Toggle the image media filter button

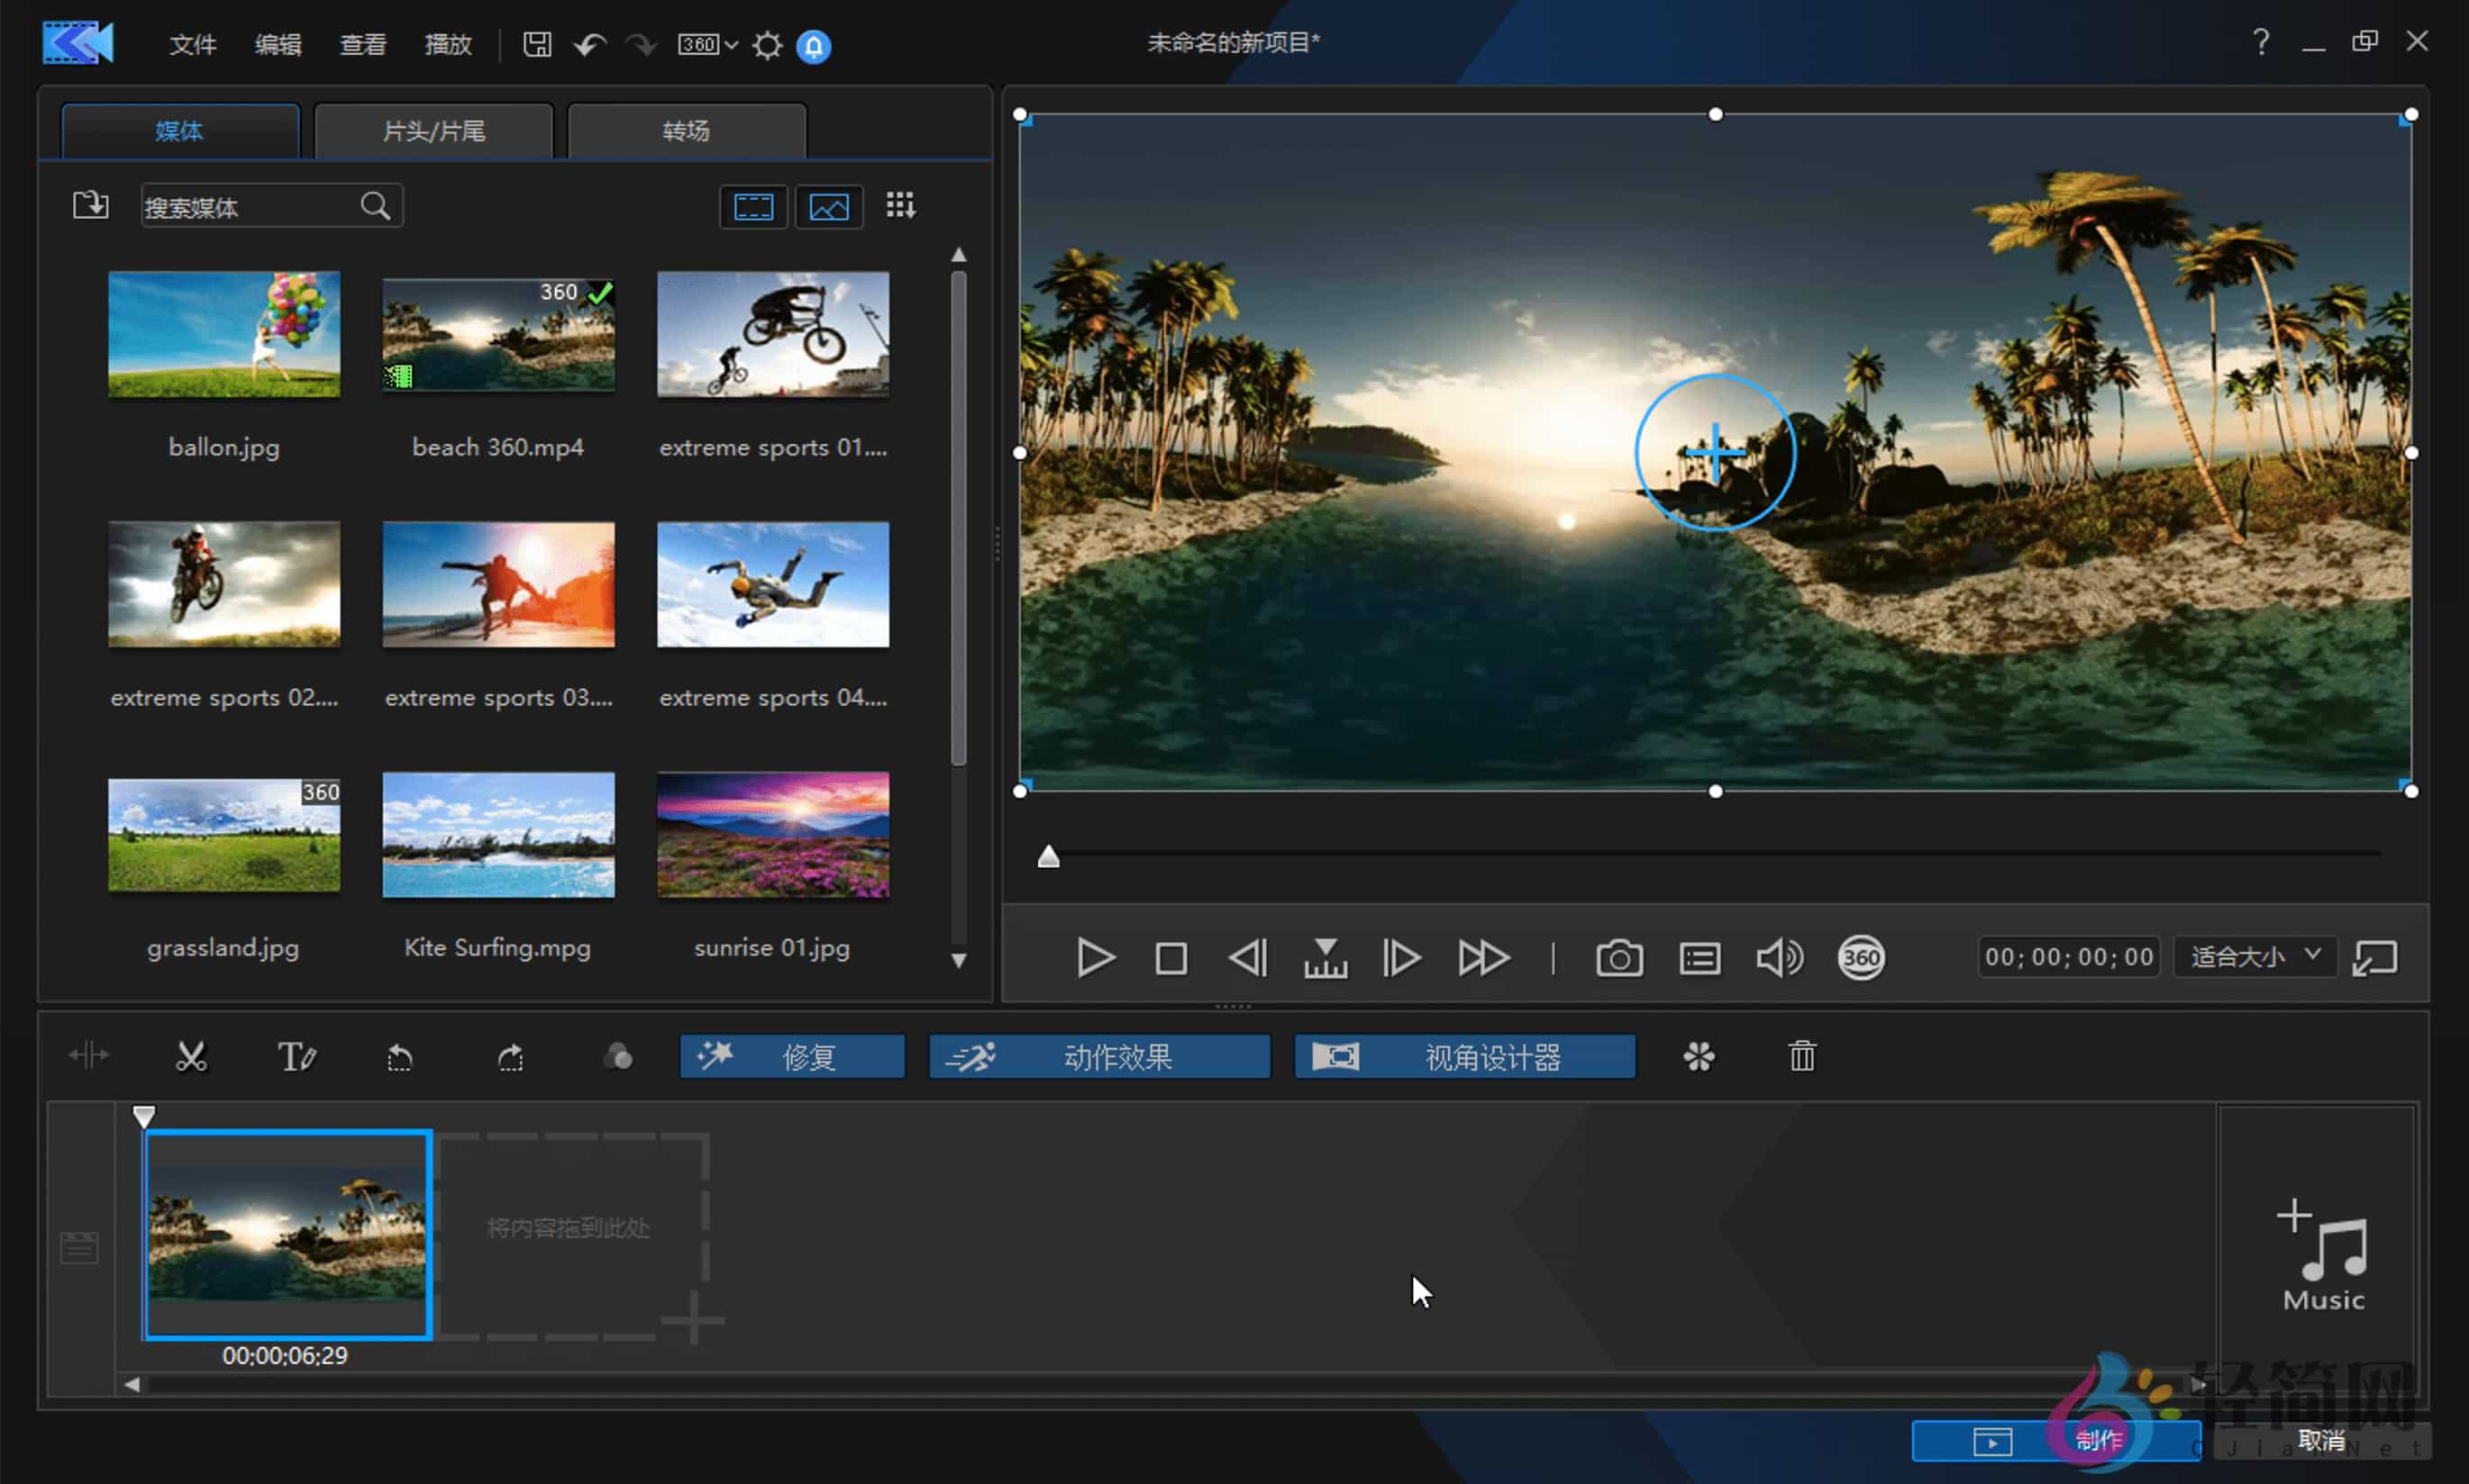[x=828, y=206]
